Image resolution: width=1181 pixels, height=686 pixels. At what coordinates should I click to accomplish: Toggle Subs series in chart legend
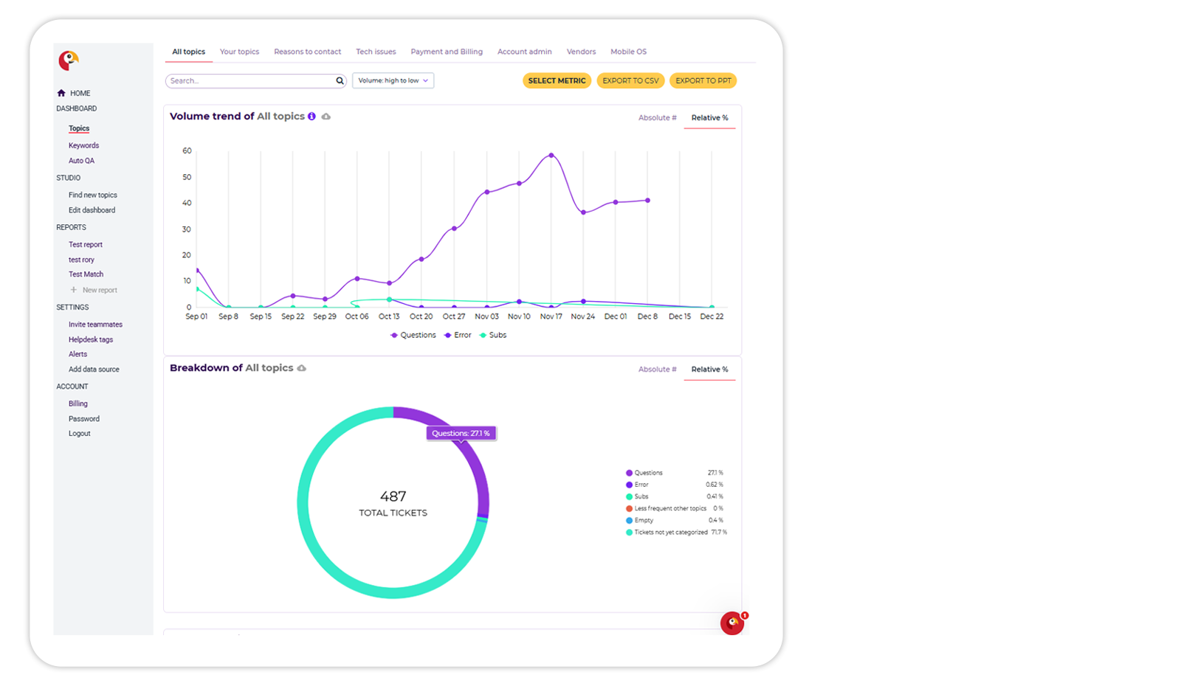(x=493, y=335)
